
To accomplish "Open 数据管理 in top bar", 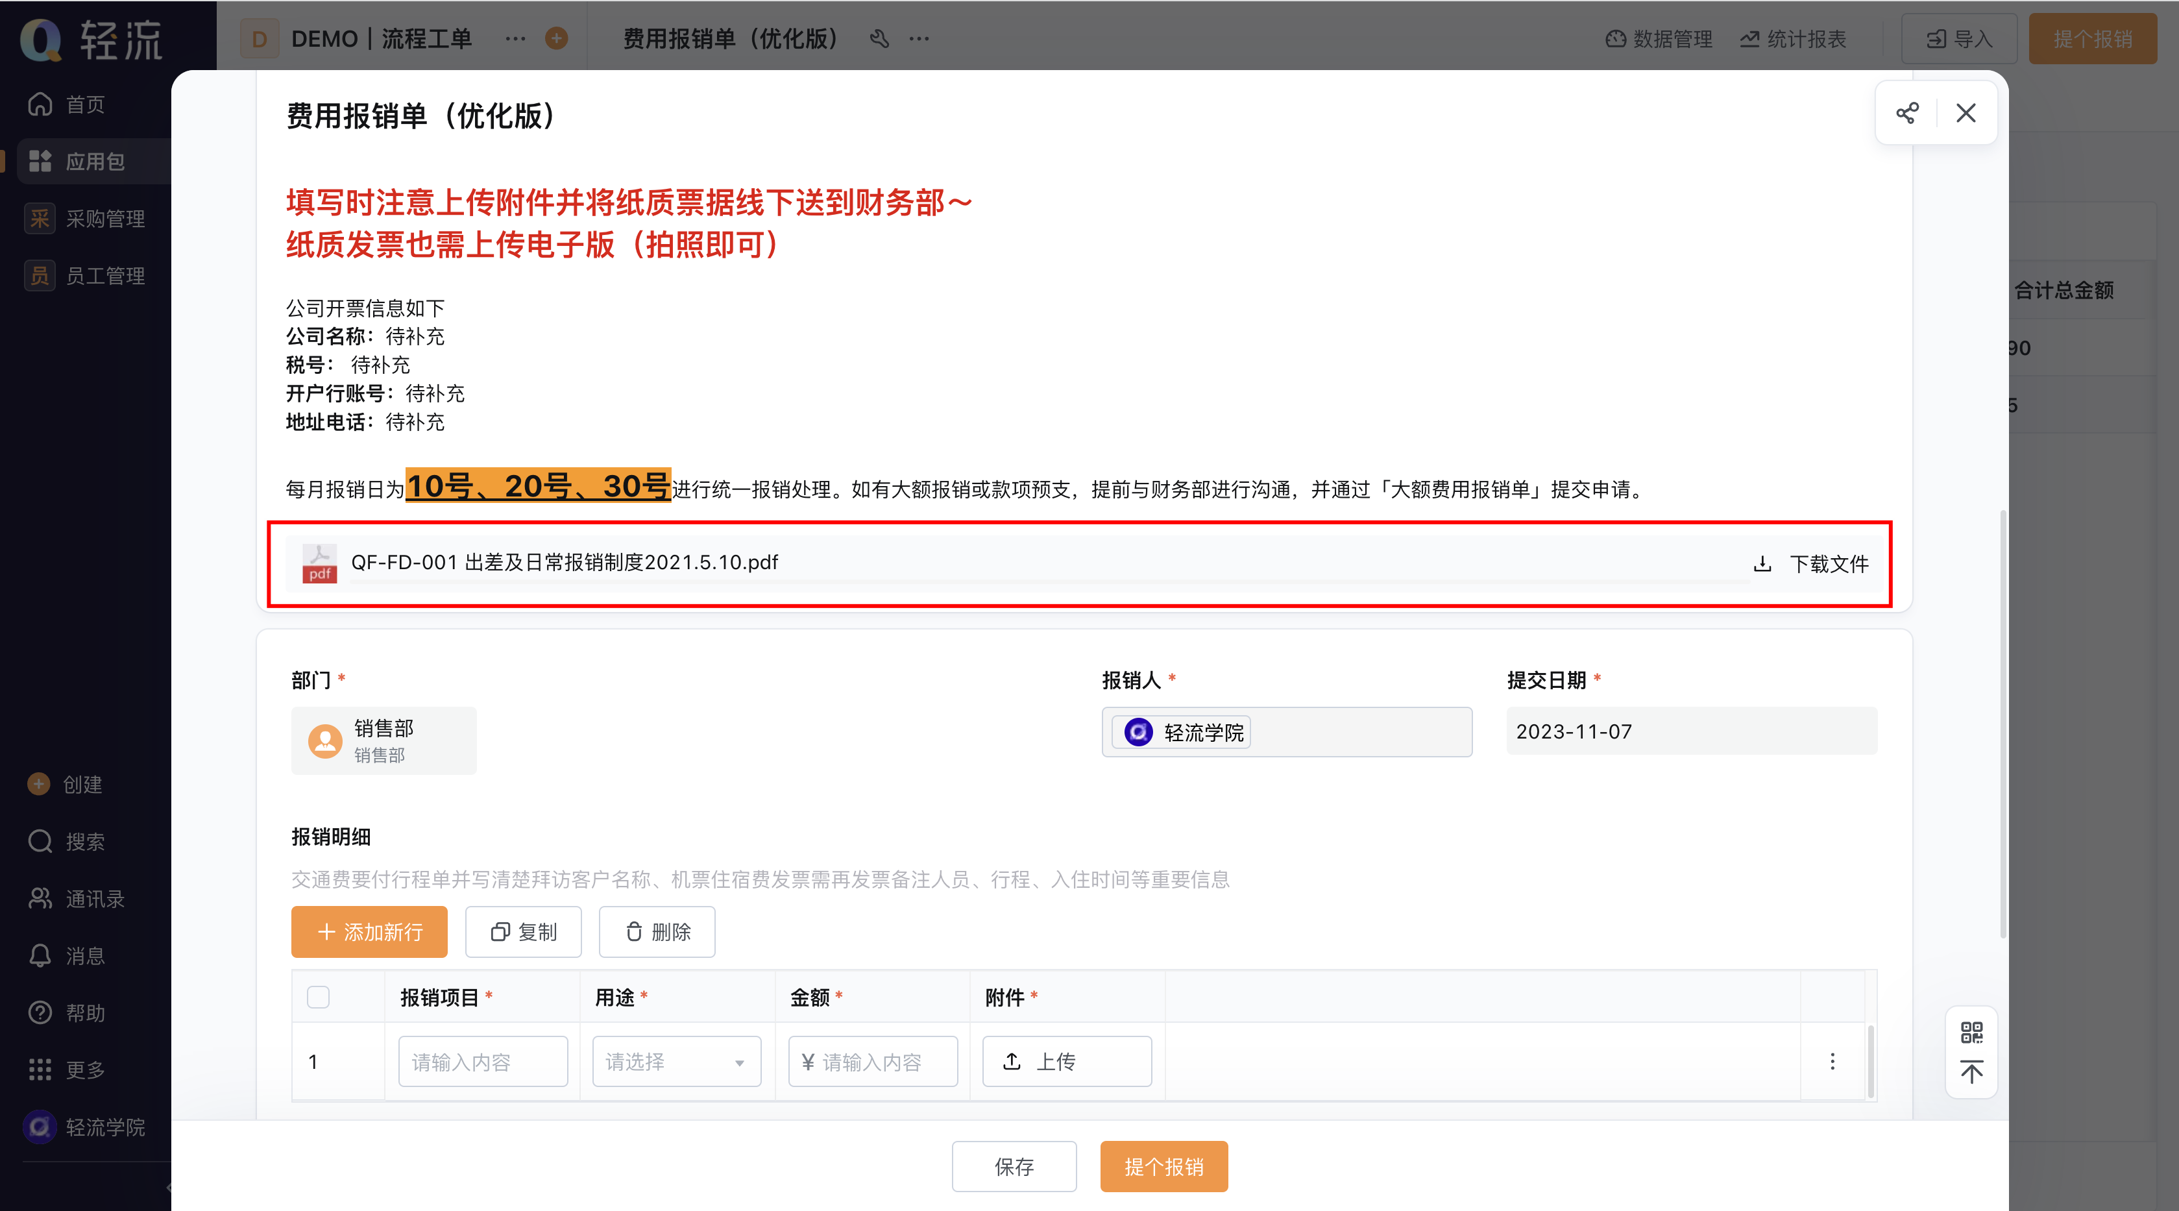I will click(x=1659, y=39).
